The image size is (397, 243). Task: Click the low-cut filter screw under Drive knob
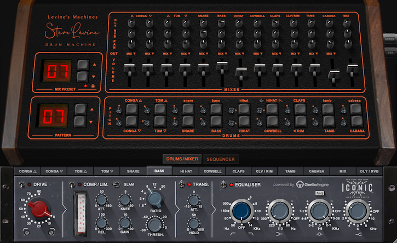click(26, 232)
